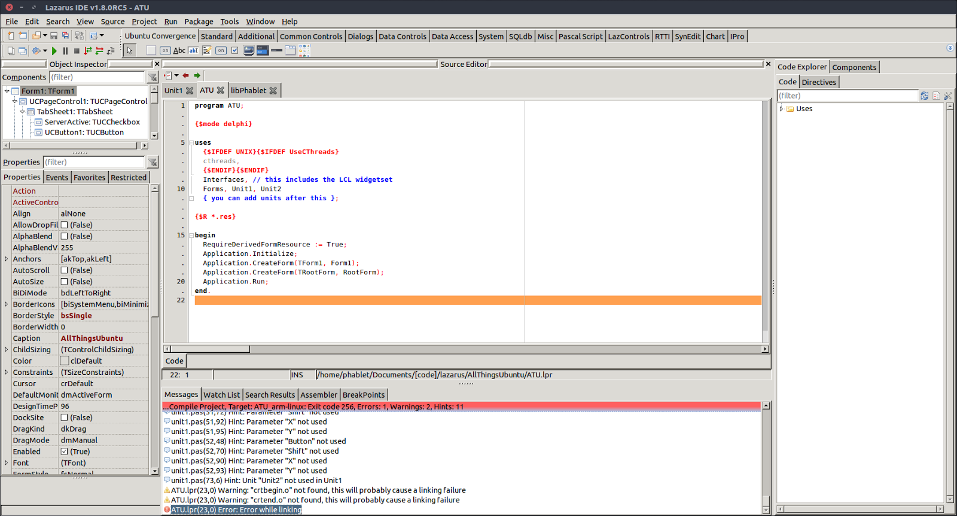
Task: Close the Unit1 editor tab
Action: coord(190,91)
